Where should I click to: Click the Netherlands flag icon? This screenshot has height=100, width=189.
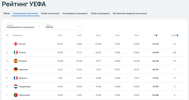coord(16,87)
